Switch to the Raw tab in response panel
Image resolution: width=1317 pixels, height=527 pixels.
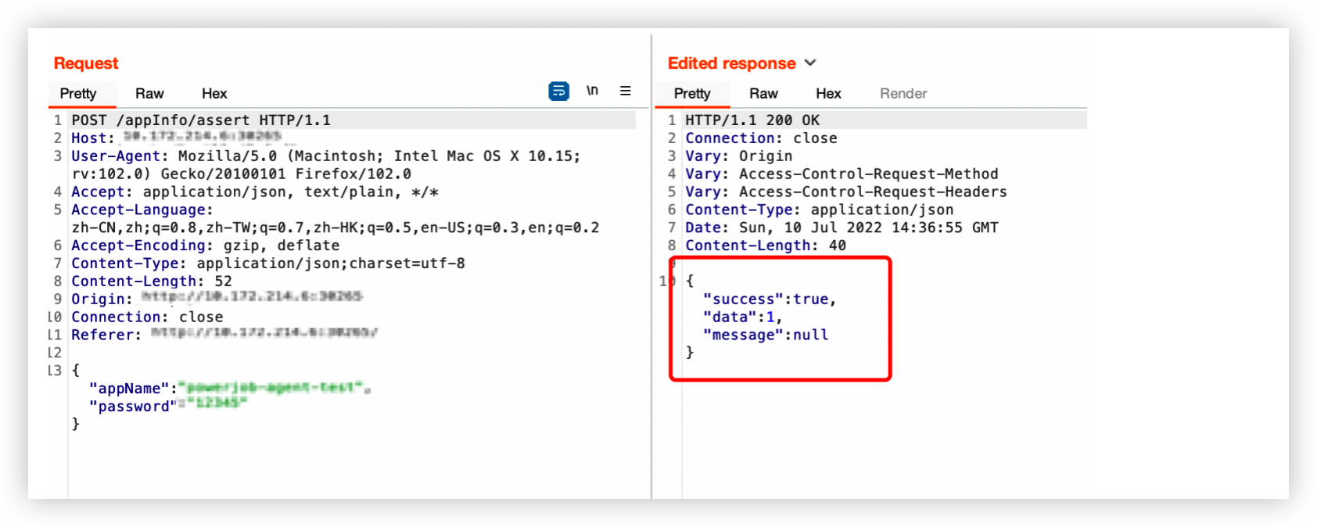763,94
